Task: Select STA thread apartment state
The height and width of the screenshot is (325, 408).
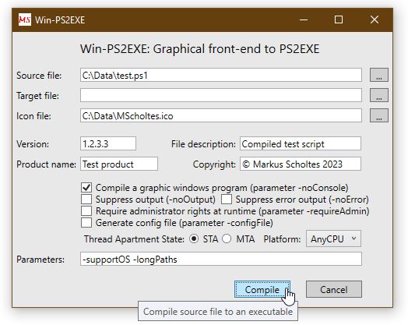Action: point(194,238)
